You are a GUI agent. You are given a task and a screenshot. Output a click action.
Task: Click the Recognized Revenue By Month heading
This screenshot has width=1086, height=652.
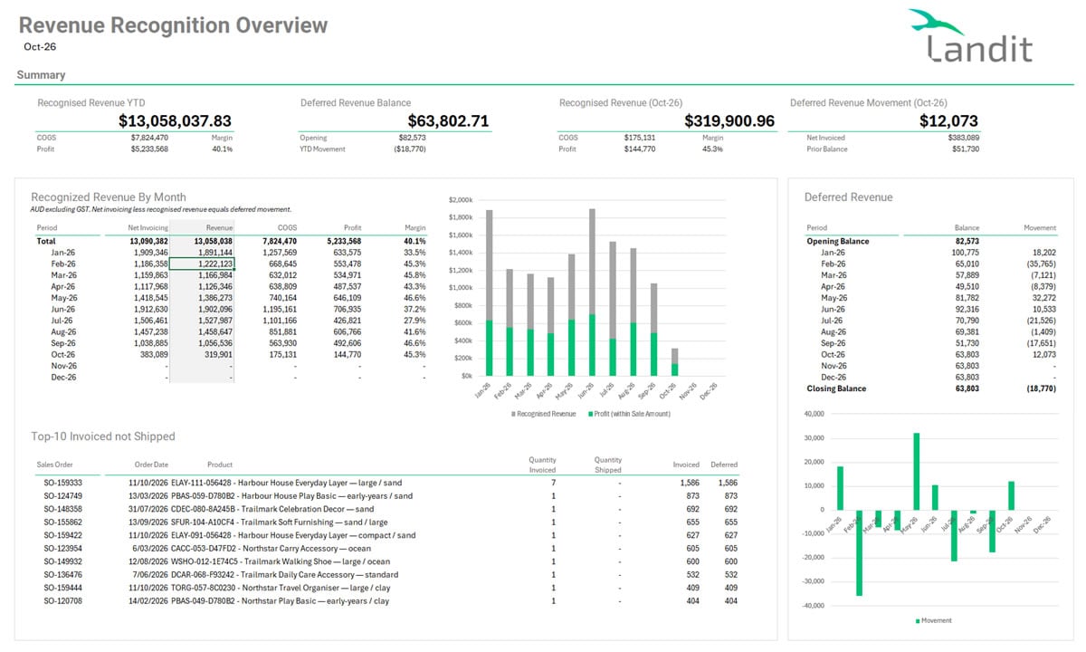coord(109,197)
